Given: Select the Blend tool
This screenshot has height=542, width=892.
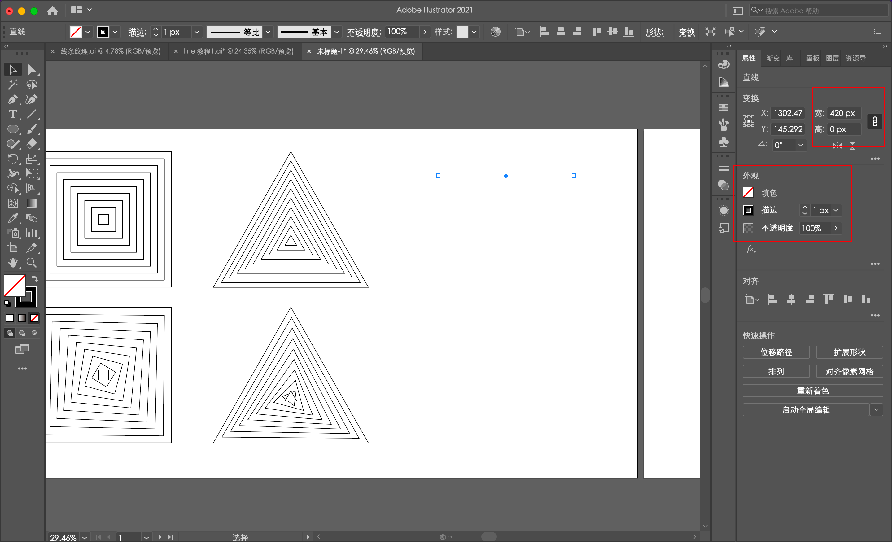Looking at the screenshot, I should point(32,218).
